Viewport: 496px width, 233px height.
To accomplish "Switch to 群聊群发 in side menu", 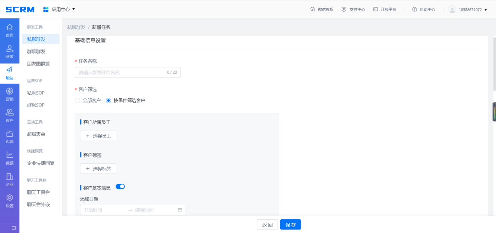I will point(36,51).
